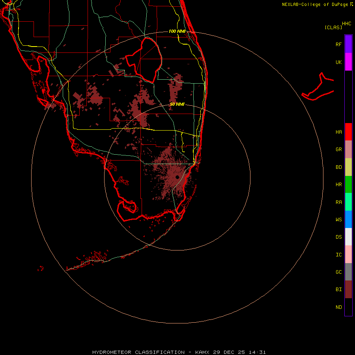355x355 pixels.
Task: Click the Hydrometeor Classification KAMX title text
Action: (x=179, y=352)
